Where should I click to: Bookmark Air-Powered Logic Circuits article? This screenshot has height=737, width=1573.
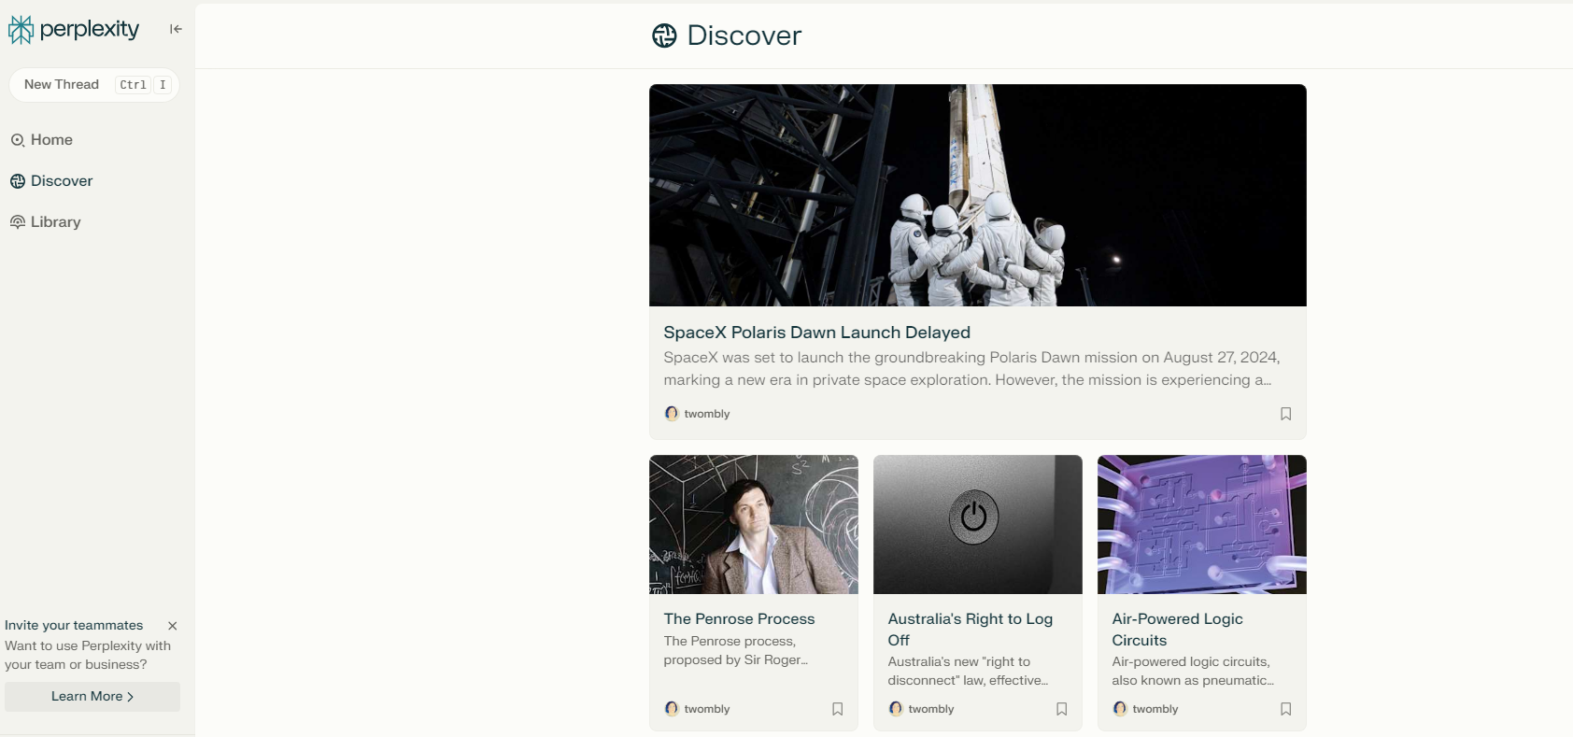[x=1286, y=709]
